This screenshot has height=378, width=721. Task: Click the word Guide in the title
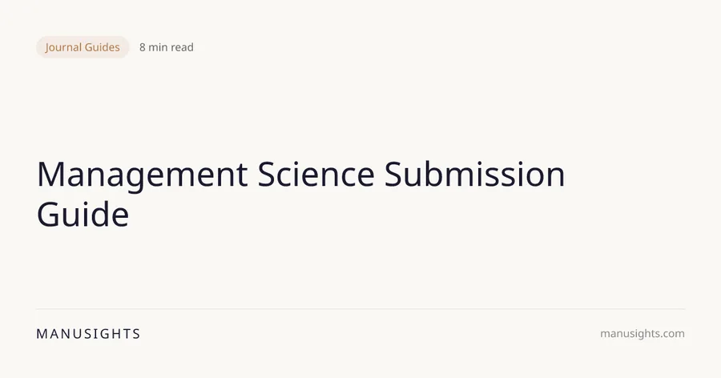[83, 215]
